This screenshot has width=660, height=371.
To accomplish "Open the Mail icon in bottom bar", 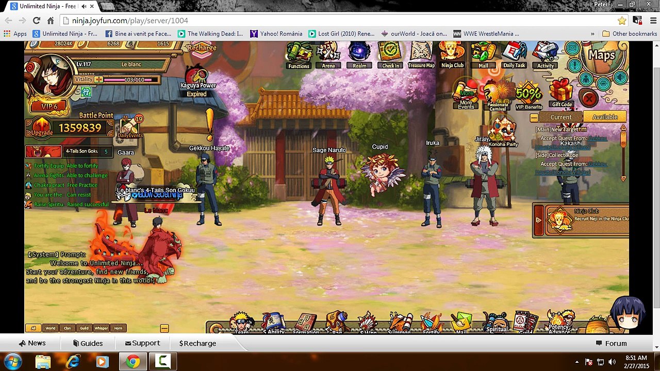I will click(461, 323).
